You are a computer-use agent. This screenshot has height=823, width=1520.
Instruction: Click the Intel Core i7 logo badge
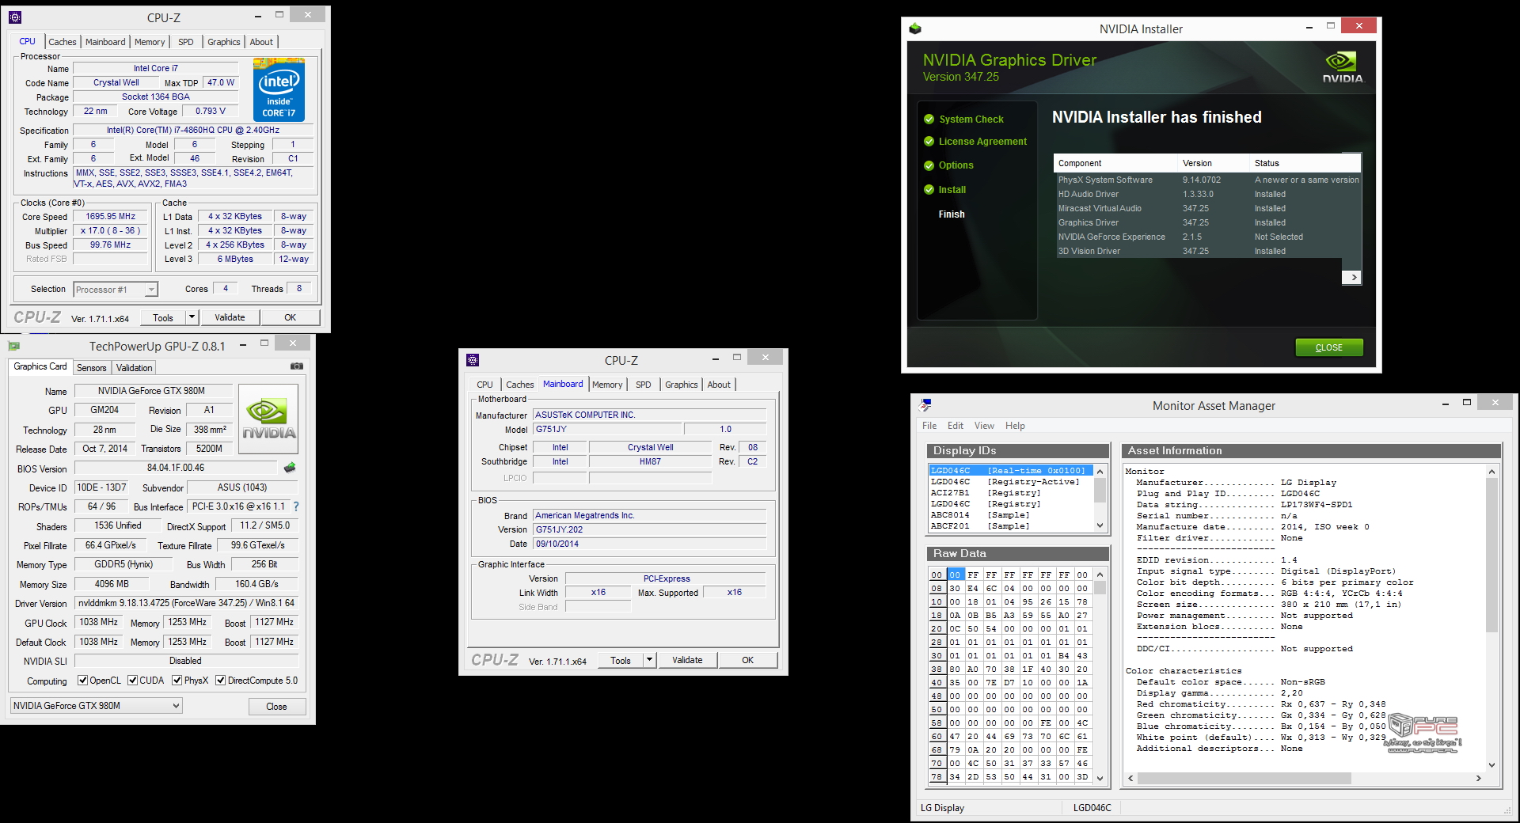tap(279, 89)
